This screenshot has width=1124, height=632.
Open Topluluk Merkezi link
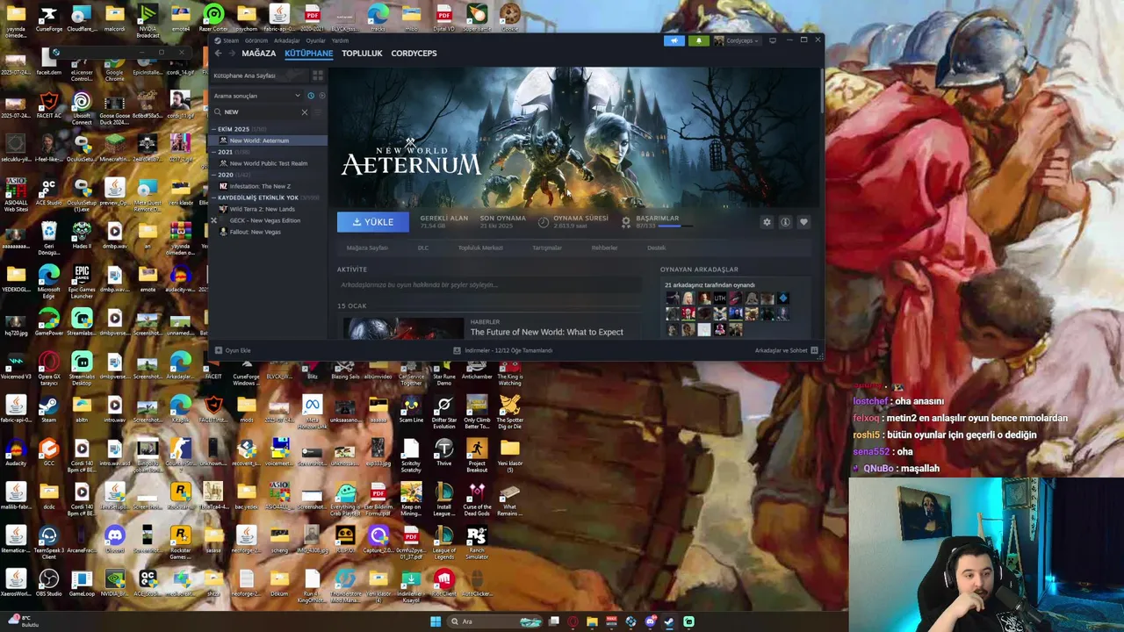480,248
